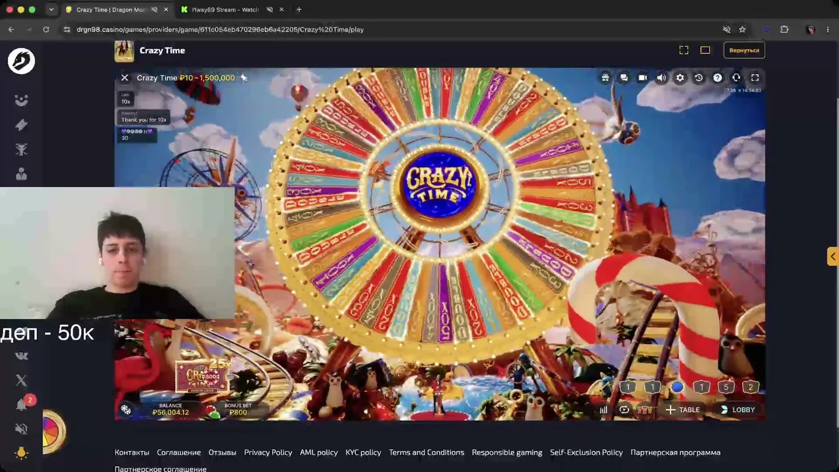The image size is (839, 472).
Task: Click the Crazy Time game thumbnail in header
Action: click(x=124, y=50)
